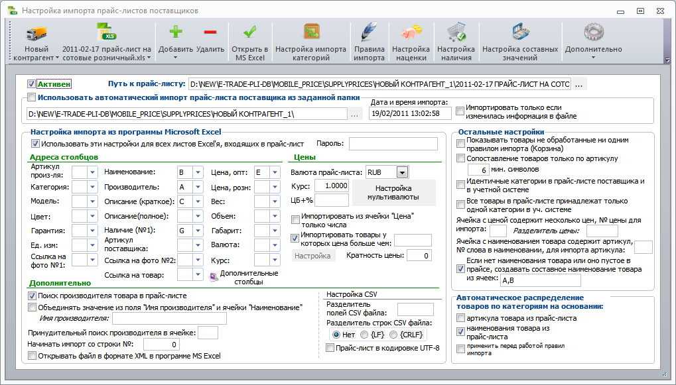Image resolution: width=676 pixels, height=385 pixels.
Task: Open Наличие (№1) column dropdown
Action: tap(198, 231)
